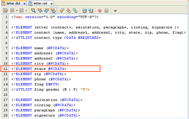The height and width of the screenshot is (119, 189).
Task: Switch to the letter.xml tab
Action: click(40, 3)
